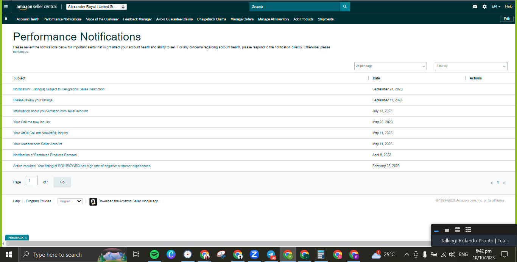Open Telegram from the taskbar
Screen dimensions: 517x262
tap(271, 254)
